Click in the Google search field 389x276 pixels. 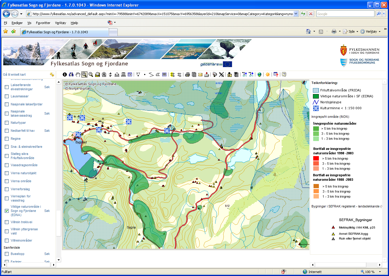345,14
